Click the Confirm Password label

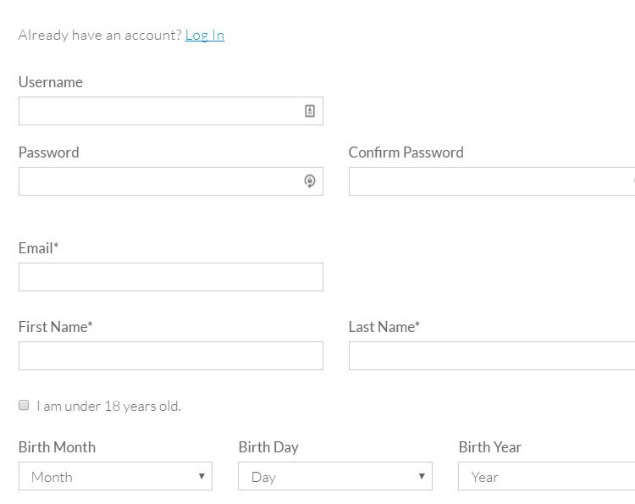pos(406,152)
